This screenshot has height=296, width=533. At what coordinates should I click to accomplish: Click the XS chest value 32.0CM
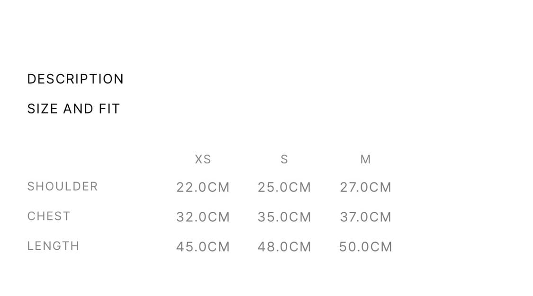pyautogui.click(x=203, y=217)
